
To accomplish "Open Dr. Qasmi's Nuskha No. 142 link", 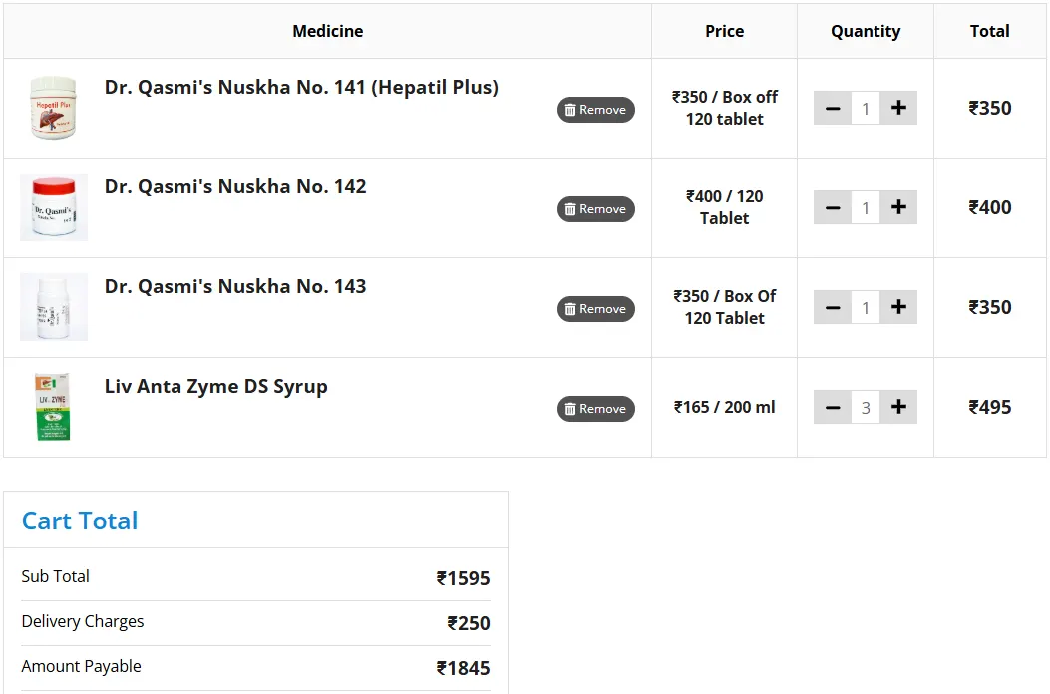I will coord(235,187).
